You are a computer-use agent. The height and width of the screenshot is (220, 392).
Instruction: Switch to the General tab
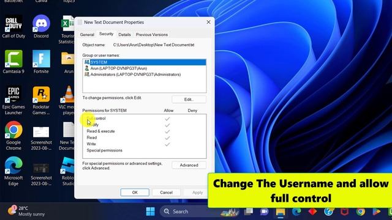click(87, 35)
